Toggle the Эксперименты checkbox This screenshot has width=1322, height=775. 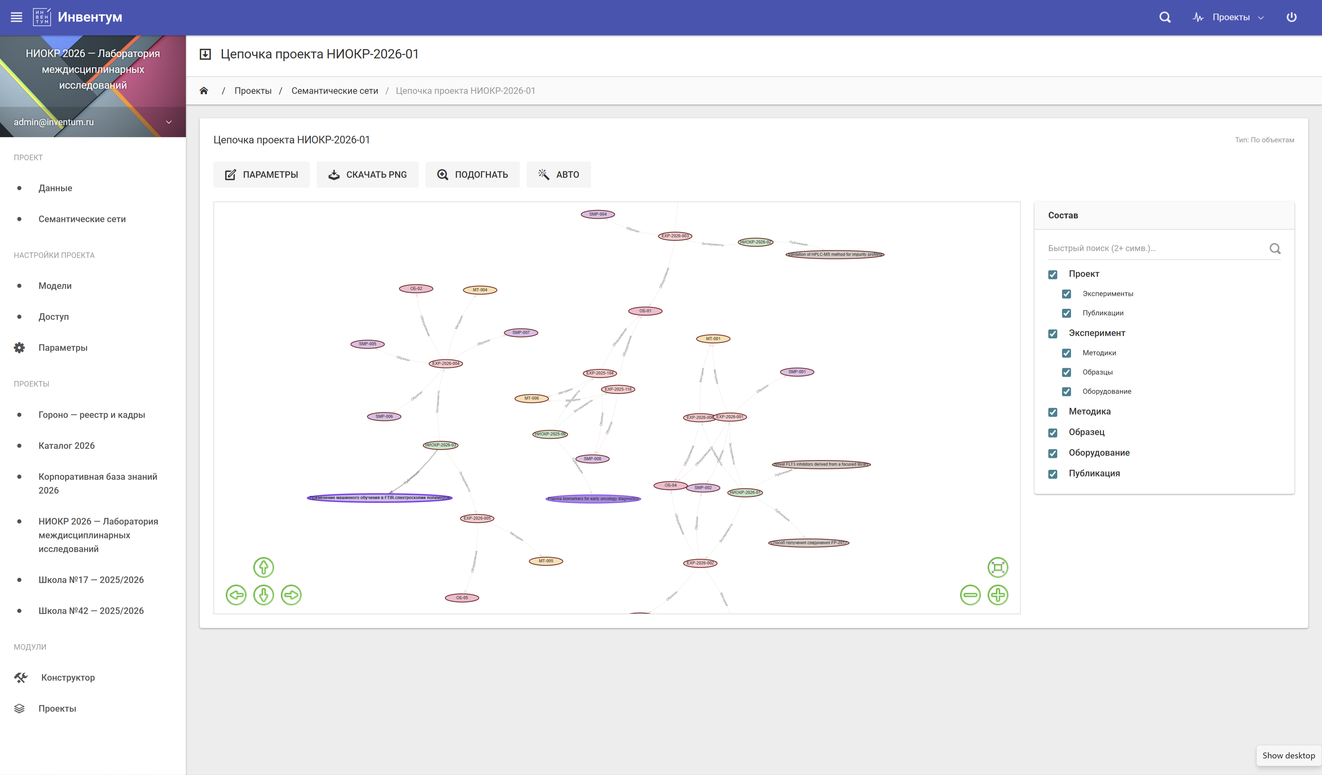point(1067,293)
